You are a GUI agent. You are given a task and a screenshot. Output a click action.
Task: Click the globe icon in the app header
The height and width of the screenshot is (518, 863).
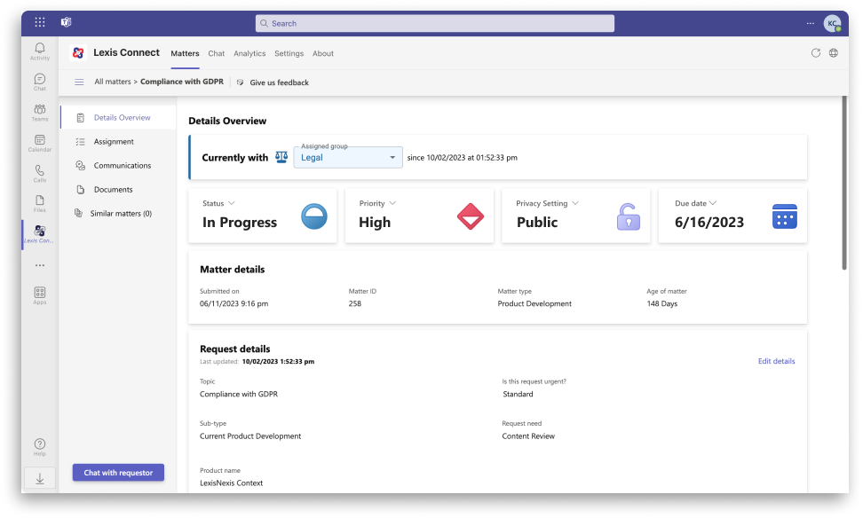coord(834,53)
